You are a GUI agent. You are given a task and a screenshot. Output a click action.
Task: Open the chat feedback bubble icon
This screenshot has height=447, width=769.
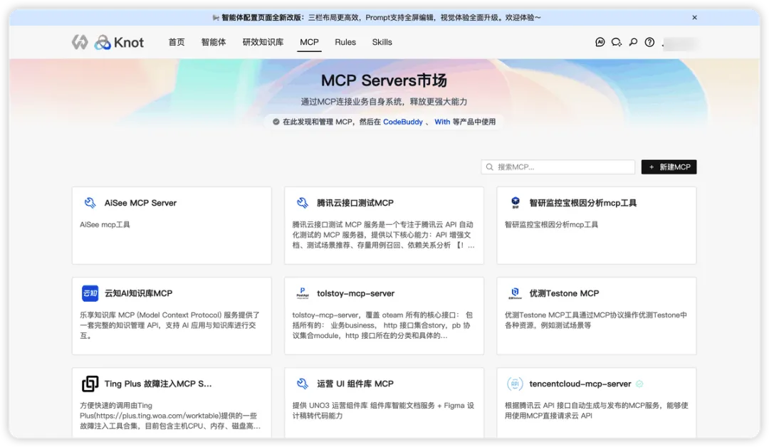(617, 42)
